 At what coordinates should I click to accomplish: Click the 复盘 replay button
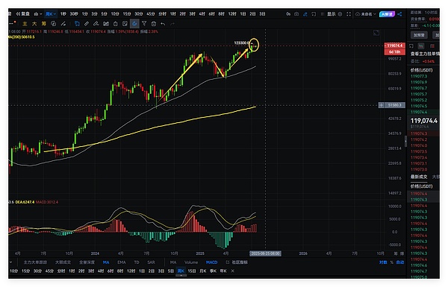[x=23, y=13]
